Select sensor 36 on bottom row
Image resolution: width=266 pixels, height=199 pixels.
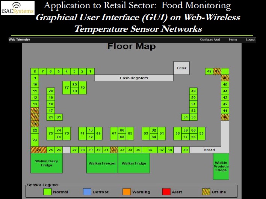pos(150,150)
